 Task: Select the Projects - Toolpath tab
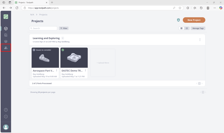[x=31, y=3]
